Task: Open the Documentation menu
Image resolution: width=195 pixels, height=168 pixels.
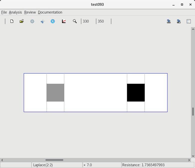Action: coord(50,12)
